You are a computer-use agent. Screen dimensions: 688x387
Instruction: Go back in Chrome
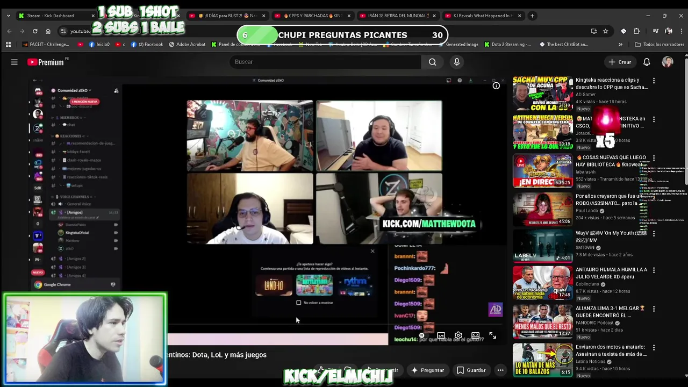[x=9, y=31]
